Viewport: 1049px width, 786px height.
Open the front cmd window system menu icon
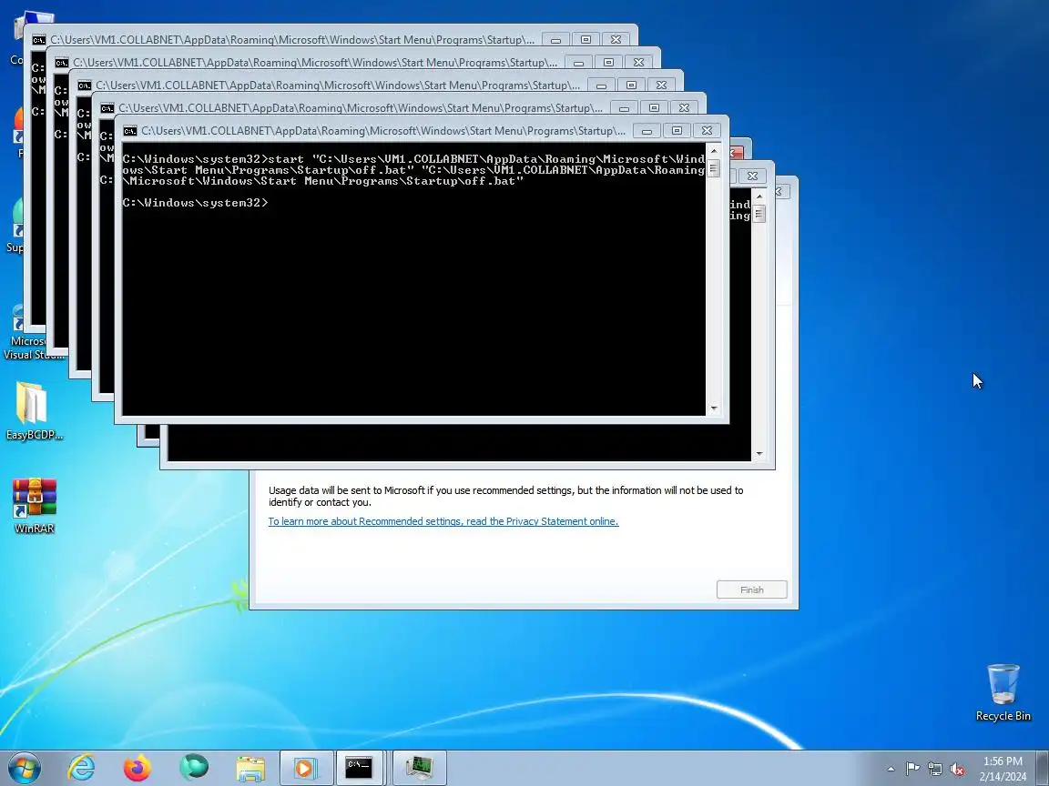tap(130, 131)
